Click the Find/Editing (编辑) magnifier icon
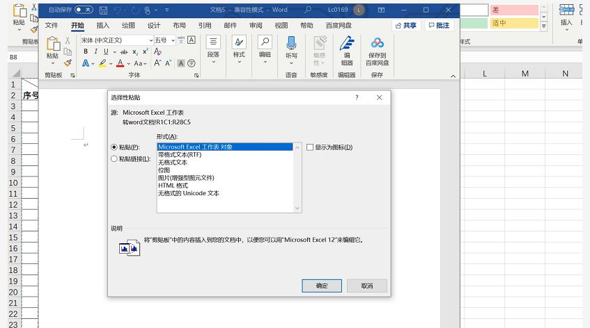This screenshot has height=328, width=590. pyautogui.click(x=265, y=42)
